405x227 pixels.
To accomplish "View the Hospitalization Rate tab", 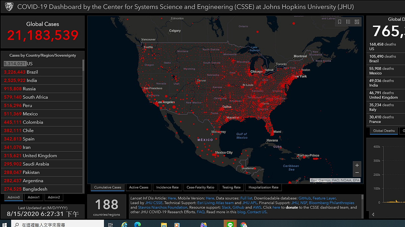I will click(x=264, y=187).
